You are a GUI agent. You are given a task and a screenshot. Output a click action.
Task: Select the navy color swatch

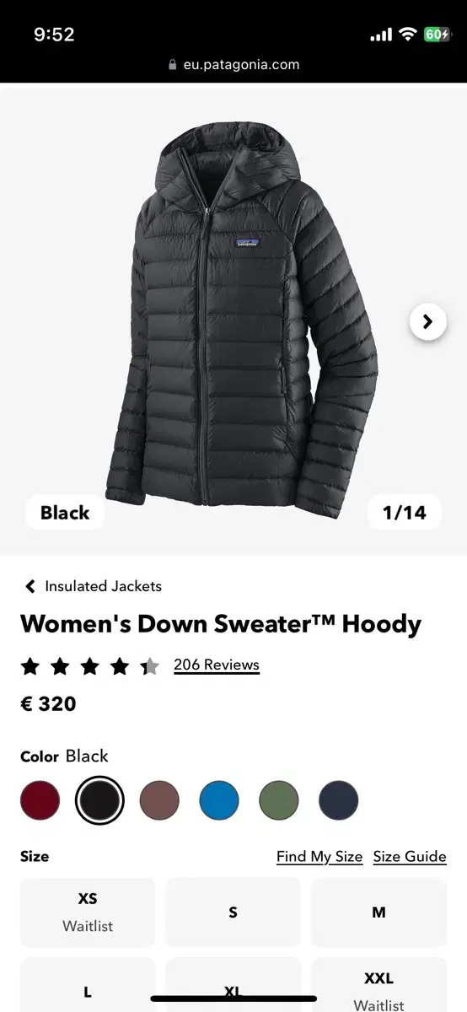click(339, 800)
